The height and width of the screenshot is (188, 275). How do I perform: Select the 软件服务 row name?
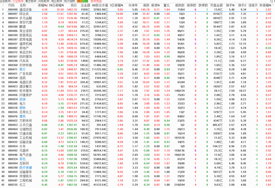click(26, 91)
